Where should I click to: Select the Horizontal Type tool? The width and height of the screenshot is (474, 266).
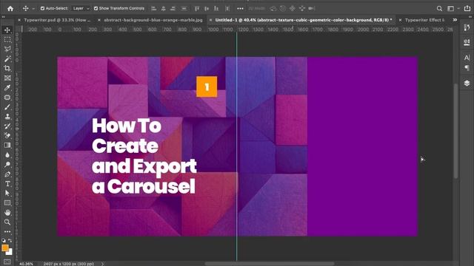[x=7, y=184]
